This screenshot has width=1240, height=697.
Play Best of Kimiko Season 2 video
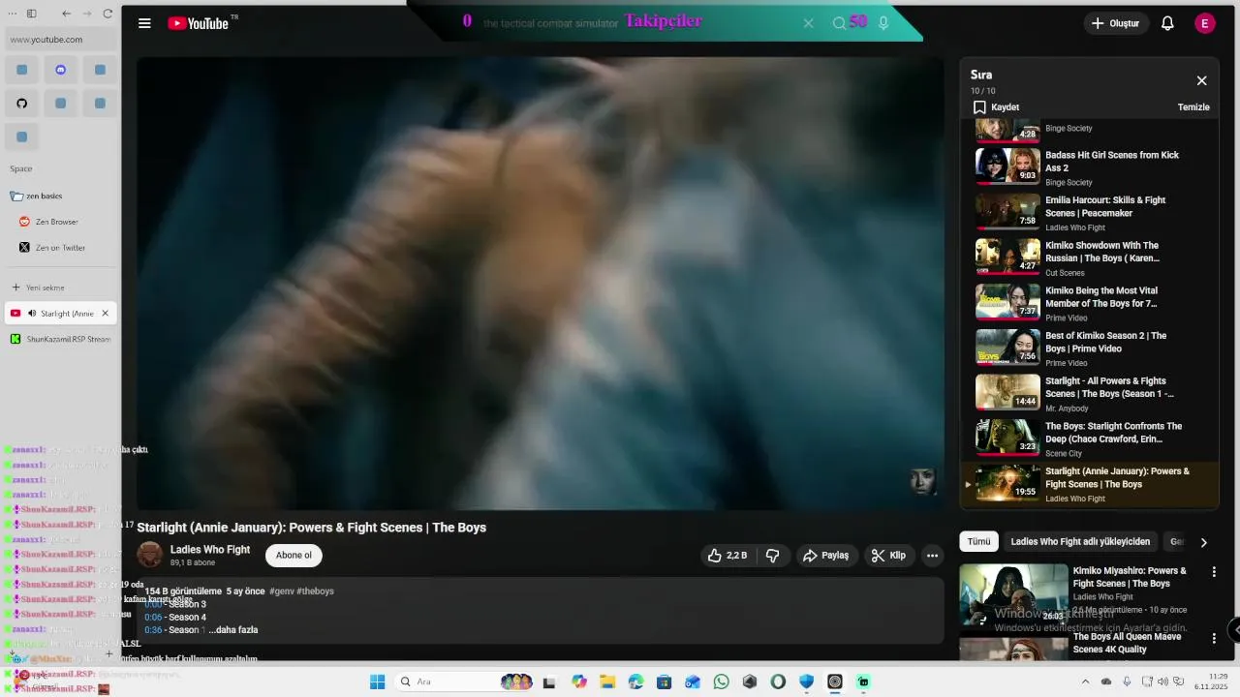tap(1092, 348)
